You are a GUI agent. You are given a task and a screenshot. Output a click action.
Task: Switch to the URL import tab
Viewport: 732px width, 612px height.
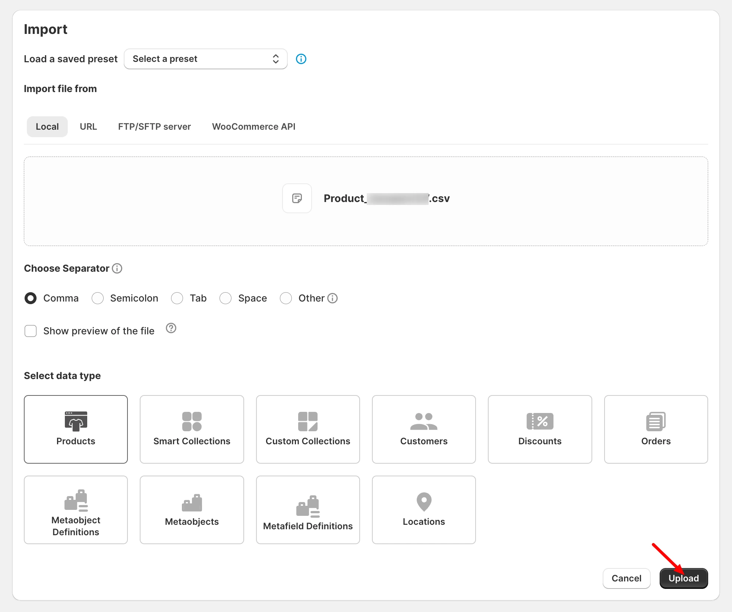click(x=88, y=127)
